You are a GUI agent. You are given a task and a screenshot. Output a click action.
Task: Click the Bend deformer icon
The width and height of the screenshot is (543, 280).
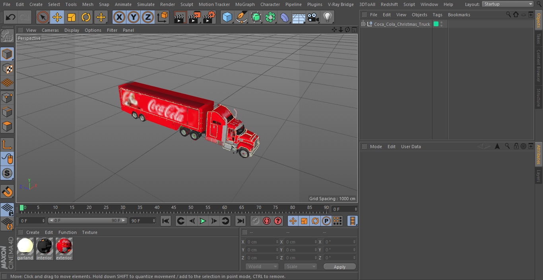click(285, 17)
